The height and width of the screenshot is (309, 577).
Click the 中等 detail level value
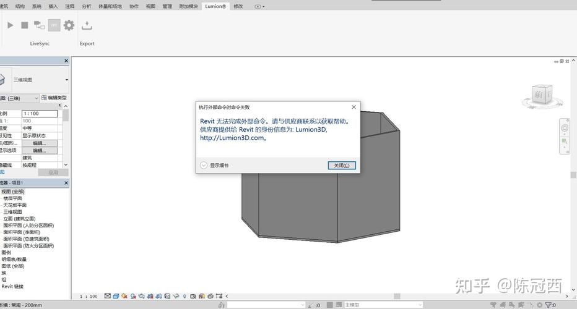coord(40,128)
